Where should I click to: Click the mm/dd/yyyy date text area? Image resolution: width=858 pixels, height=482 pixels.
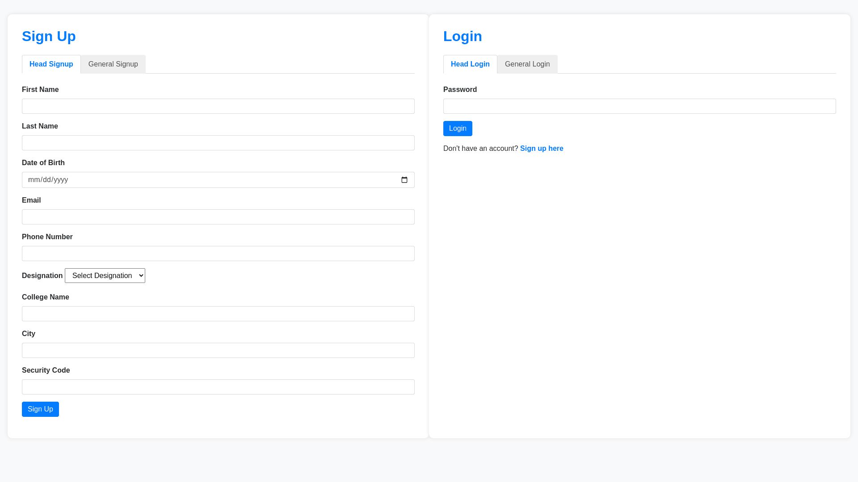[x=48, y=180]
